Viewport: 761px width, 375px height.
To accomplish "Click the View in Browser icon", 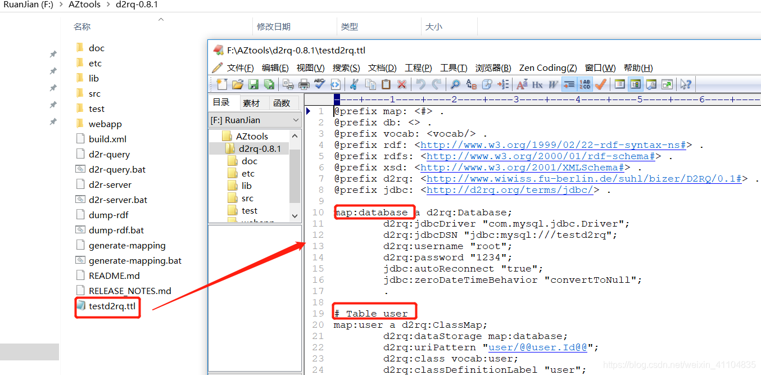I will point(336,84).
